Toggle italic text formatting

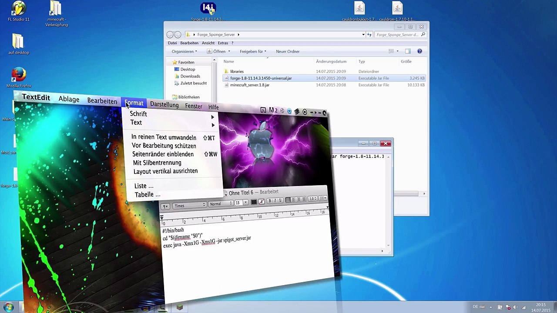275,200
